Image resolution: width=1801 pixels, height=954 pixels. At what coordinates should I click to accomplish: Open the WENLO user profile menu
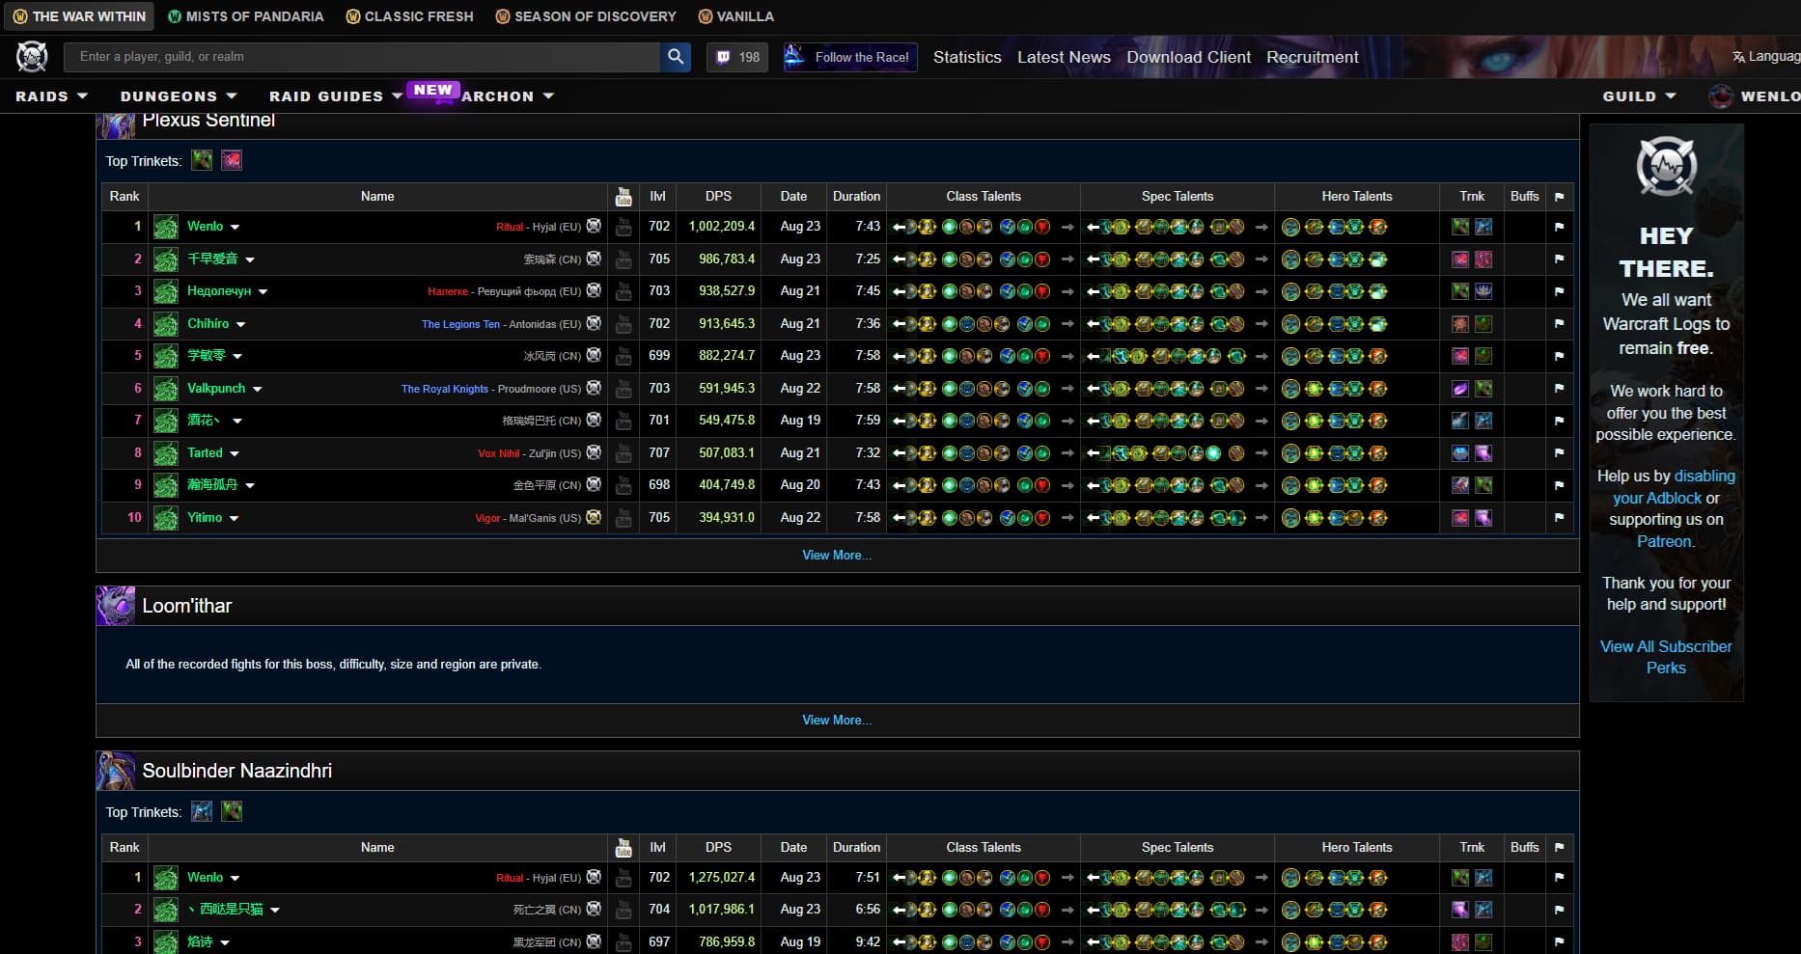click(x=1756, y=96)
